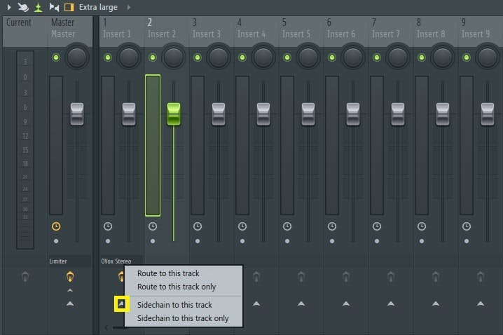
Task: Open the OVox Stereo effect slot
Action: tap(122, 261)
